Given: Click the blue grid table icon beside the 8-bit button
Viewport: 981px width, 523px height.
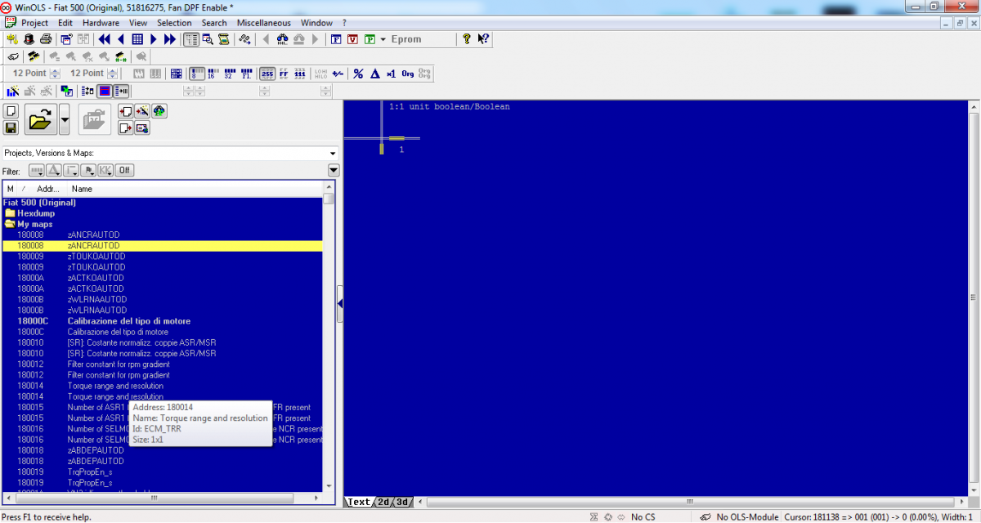Looking at the screenshot, I should 176,74.
